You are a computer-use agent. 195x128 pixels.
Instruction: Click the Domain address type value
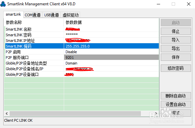(x=71, y=63)
